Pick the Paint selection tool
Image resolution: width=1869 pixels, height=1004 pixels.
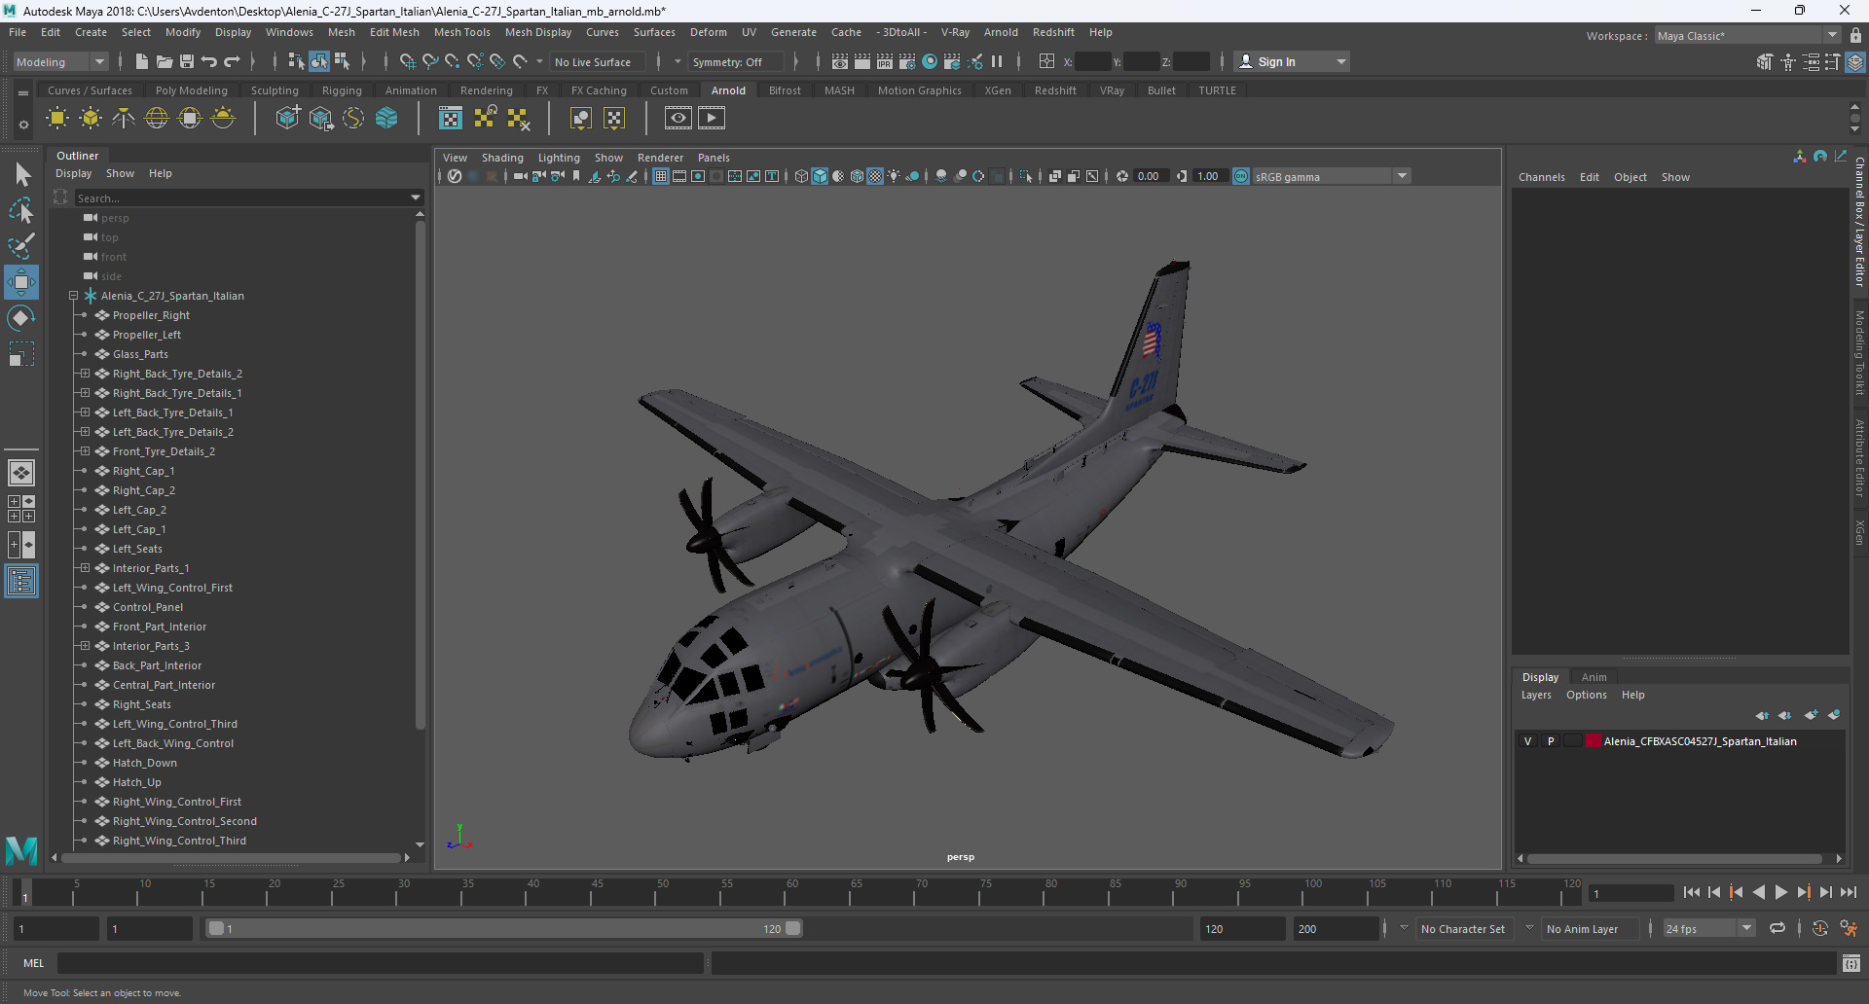click(21, 245)
